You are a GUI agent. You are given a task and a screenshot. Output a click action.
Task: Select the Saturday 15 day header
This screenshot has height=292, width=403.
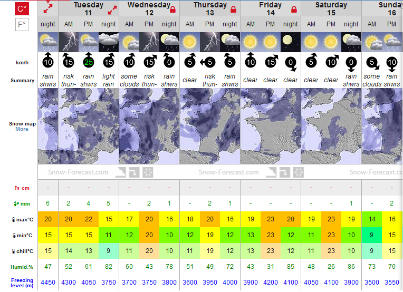[x=331, y=9]
